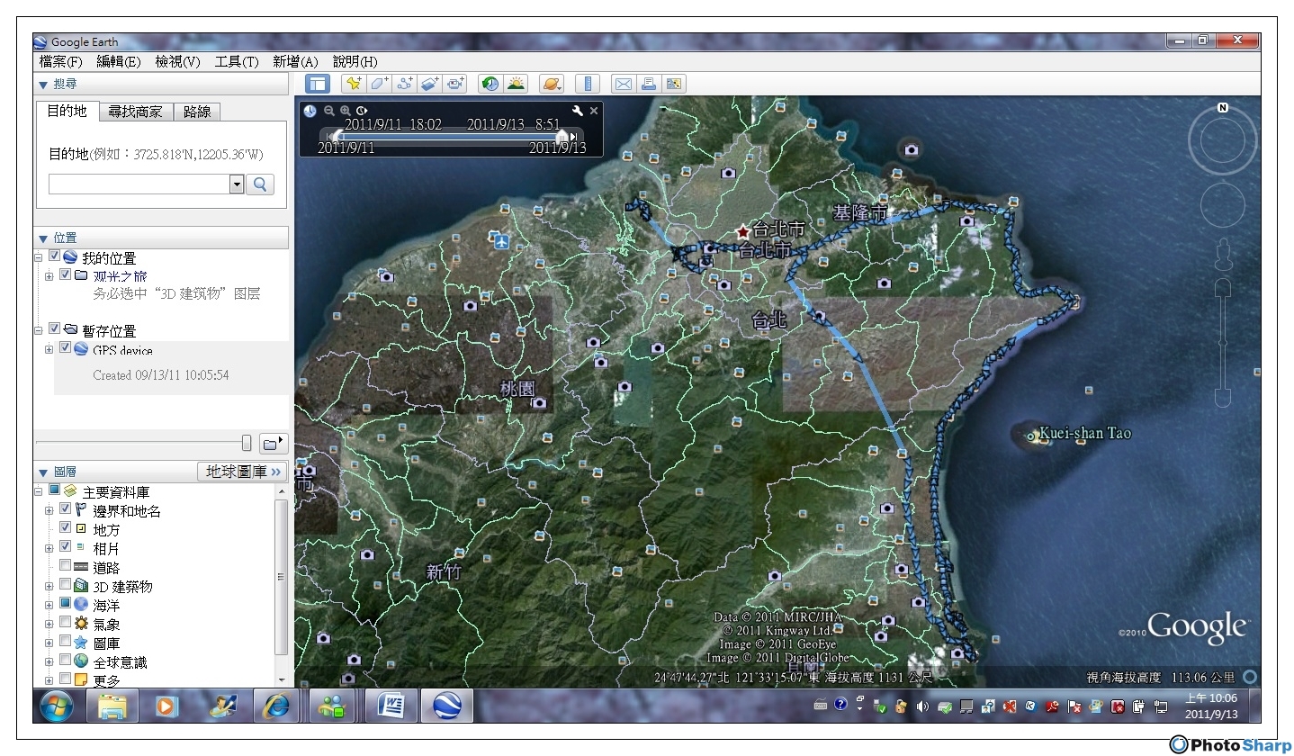Switch to the 尋找商家 tab

coord(136,112)
